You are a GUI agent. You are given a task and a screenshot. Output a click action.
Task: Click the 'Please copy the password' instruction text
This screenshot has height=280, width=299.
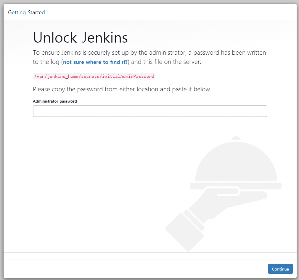pyautogui.click(x=122, y=89)
